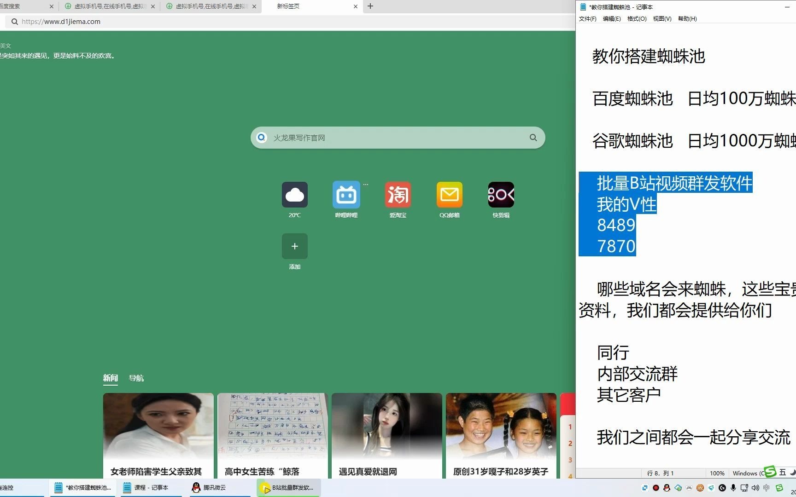Add a new shortcut with 添加 tile

point(295,246)
